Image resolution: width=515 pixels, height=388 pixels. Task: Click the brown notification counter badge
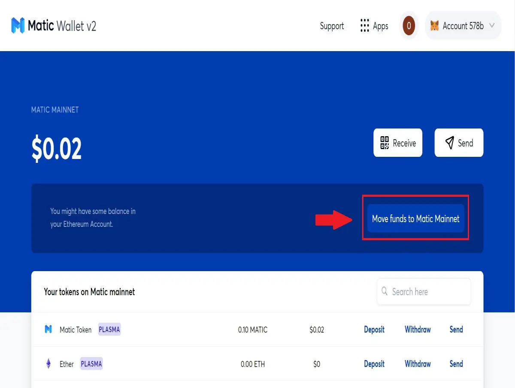point(409,26)
